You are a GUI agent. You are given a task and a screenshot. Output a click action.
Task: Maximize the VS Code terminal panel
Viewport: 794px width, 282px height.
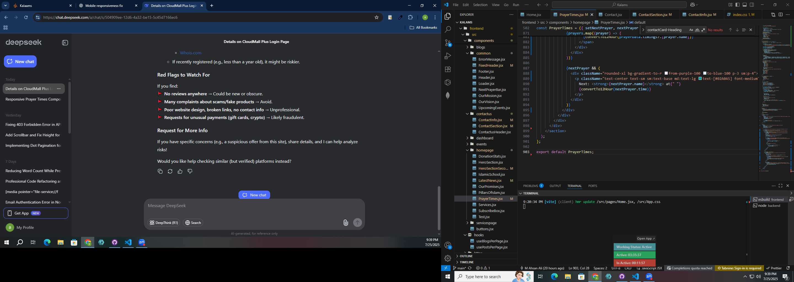(x=780, y=186)
